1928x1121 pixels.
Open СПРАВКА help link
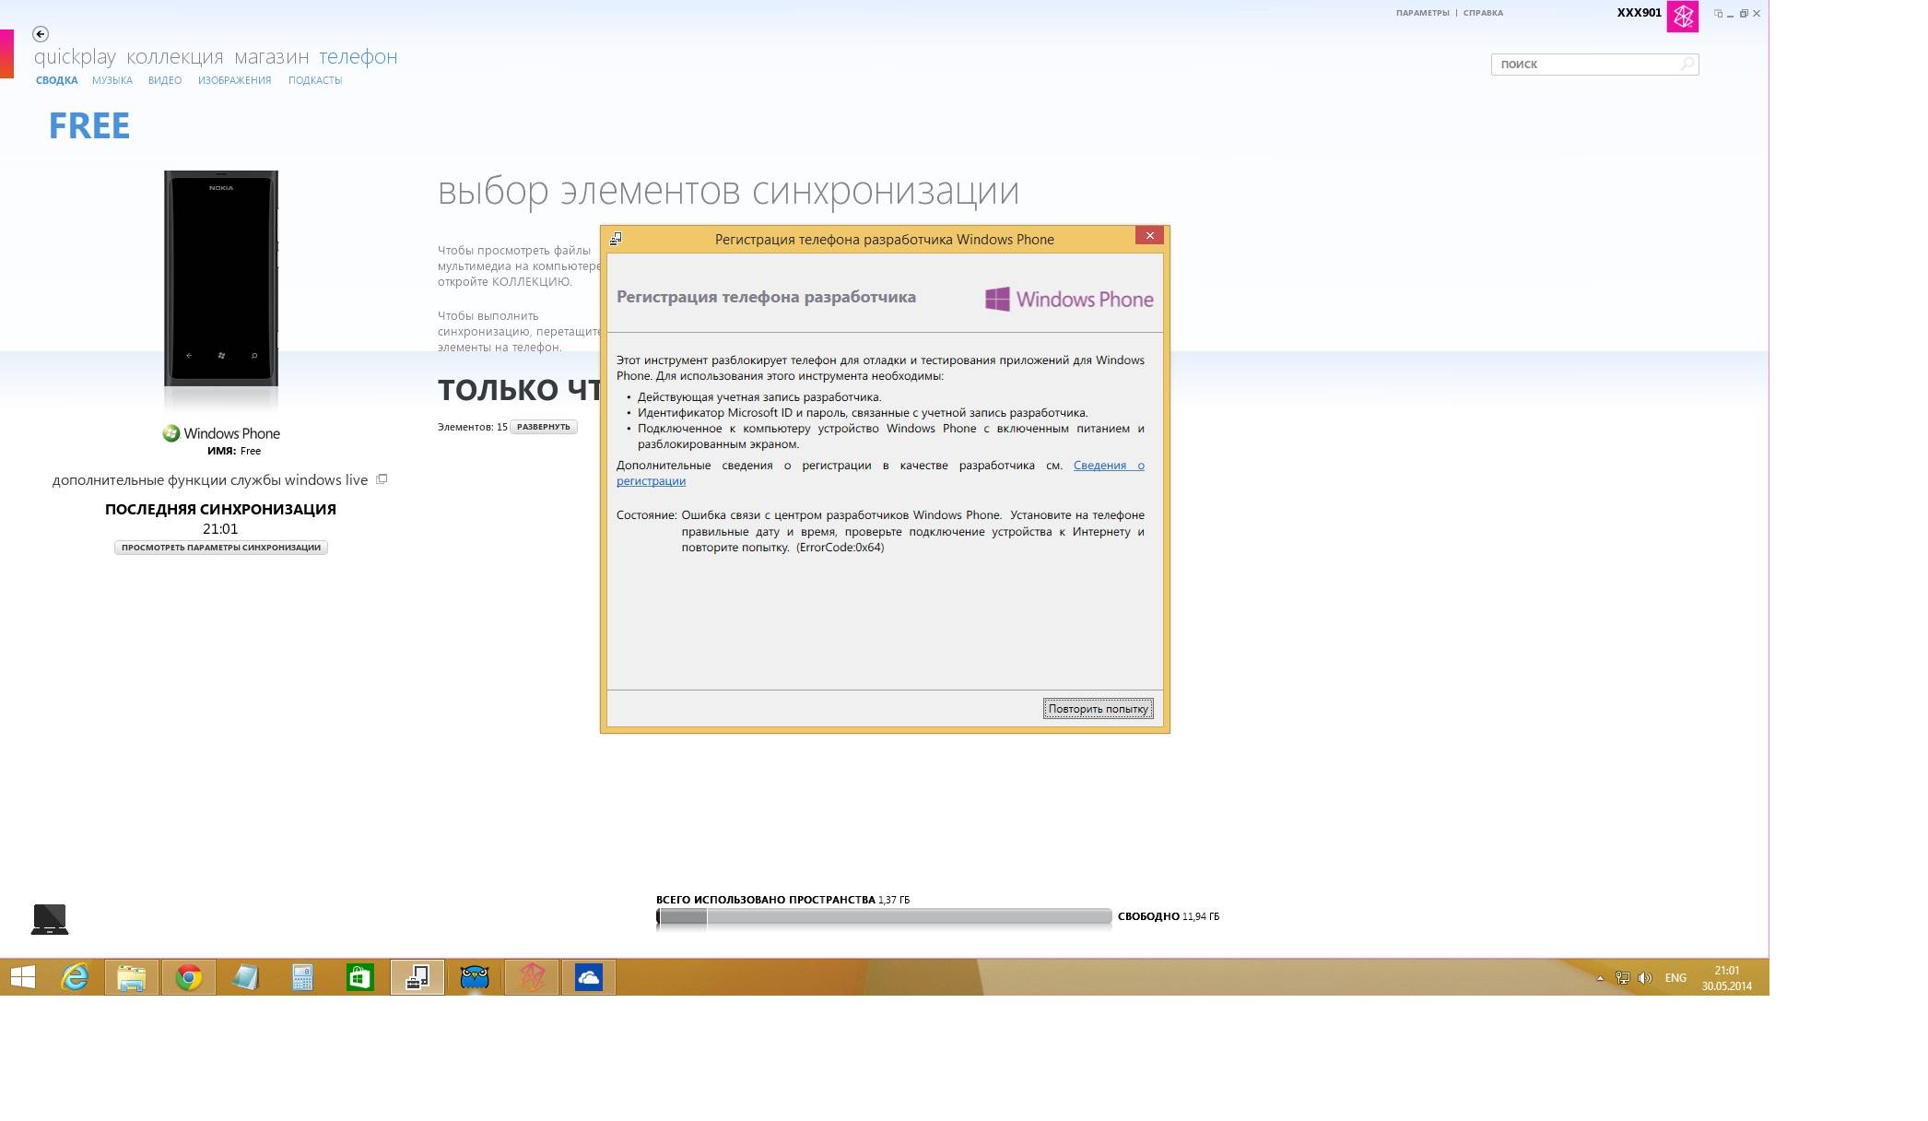click(x=1483, y=13)
